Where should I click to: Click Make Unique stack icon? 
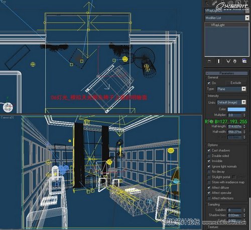pos(228,61)
